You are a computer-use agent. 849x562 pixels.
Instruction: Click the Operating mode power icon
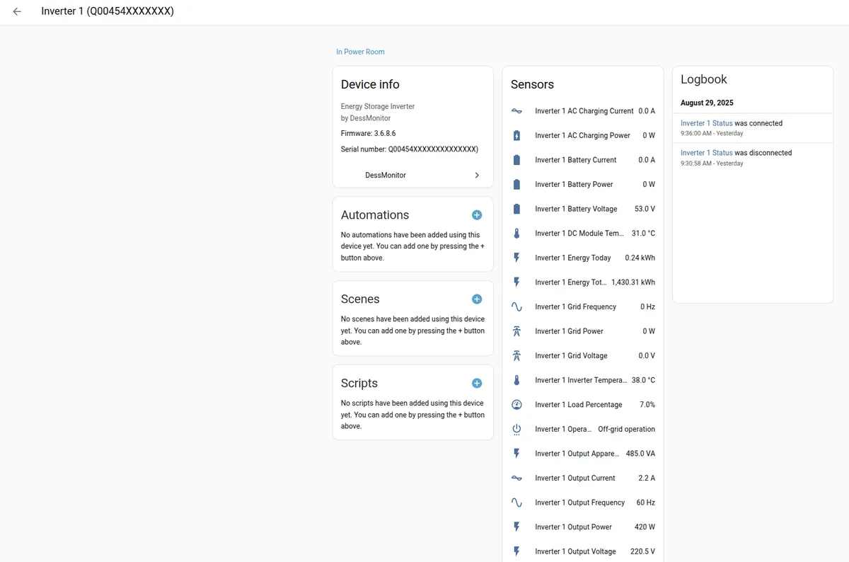tap(516, 429)
